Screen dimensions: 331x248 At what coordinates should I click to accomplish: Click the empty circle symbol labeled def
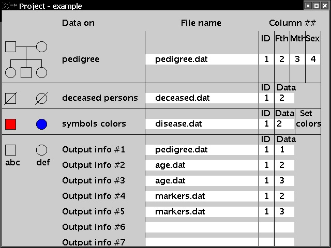point(41,150)
